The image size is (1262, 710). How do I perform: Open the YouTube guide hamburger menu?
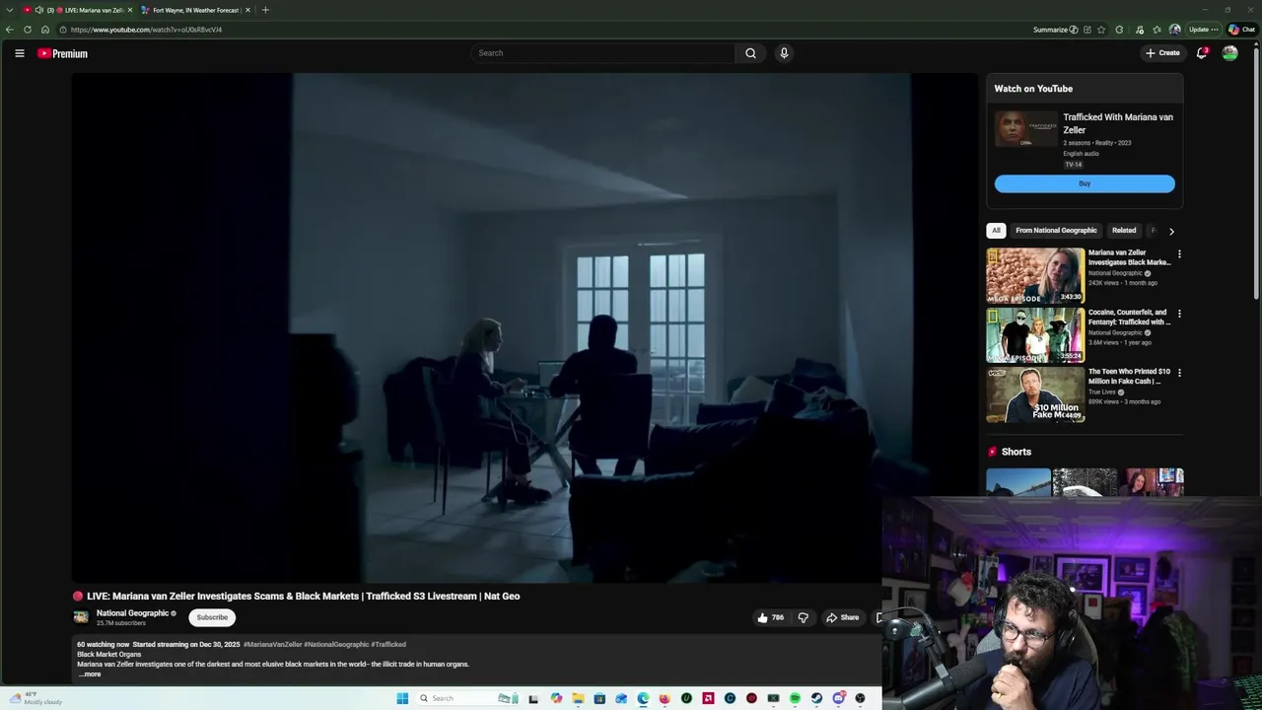(x=20, y=53)
